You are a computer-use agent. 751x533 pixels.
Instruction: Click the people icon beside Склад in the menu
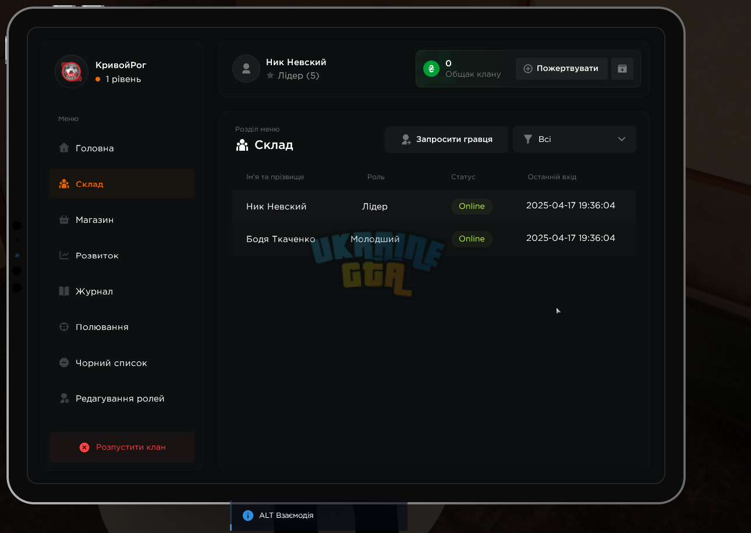(x=64, y=184)
